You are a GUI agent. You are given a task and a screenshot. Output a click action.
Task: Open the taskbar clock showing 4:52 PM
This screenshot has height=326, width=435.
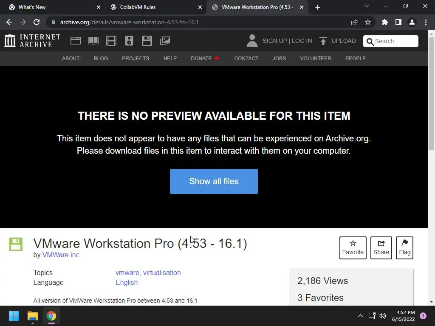pos(404,316)
